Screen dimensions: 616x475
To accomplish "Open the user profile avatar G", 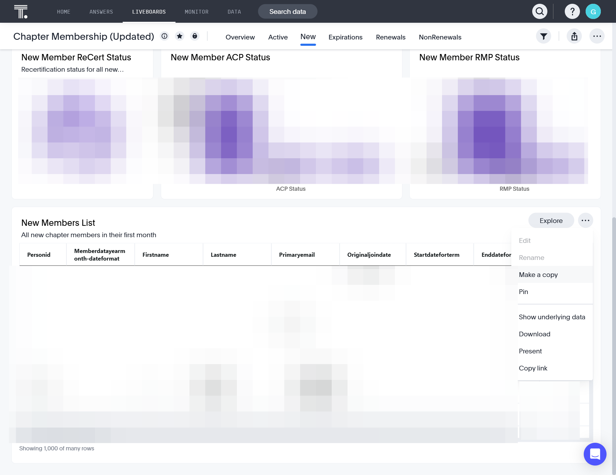I will [593, 12].
